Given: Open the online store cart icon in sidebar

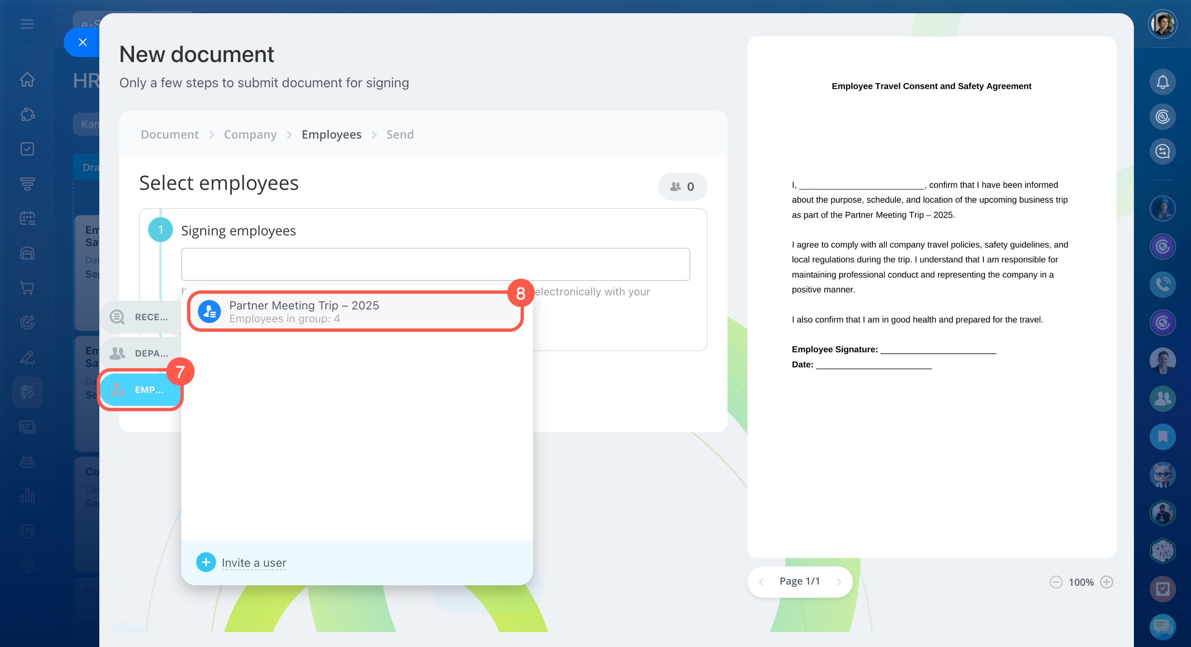Looking at the screenshot, I should click(27, 288).
